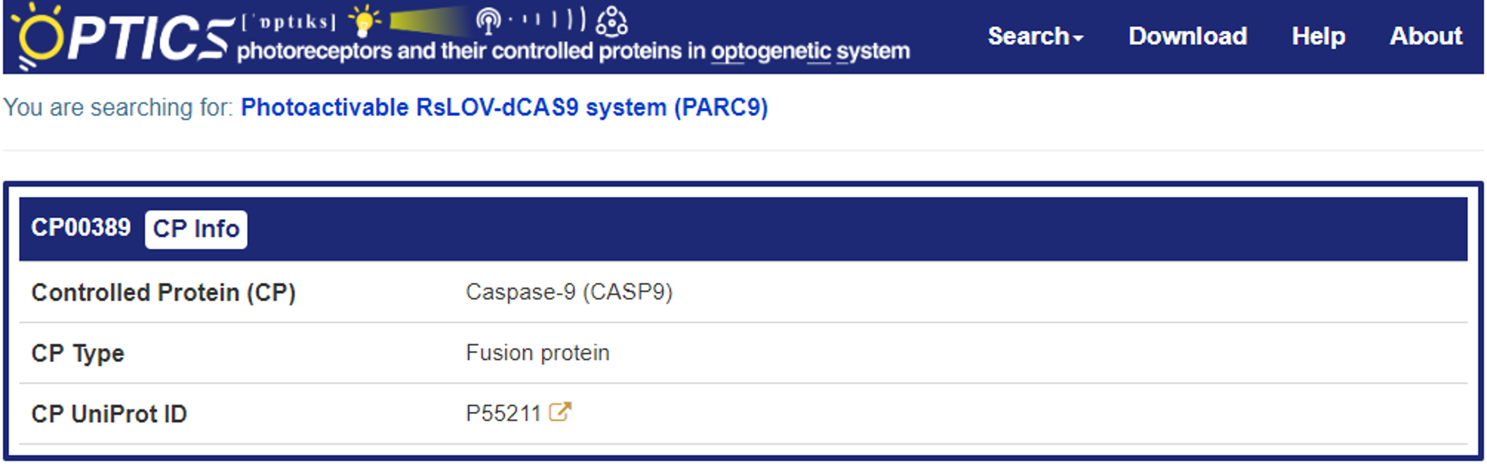Click the Caspase-9 (CASP9) protein value

(x=568, y=292)
